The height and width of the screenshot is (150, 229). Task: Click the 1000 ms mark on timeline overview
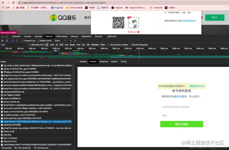pyautogui.click(x=56, y=48)
